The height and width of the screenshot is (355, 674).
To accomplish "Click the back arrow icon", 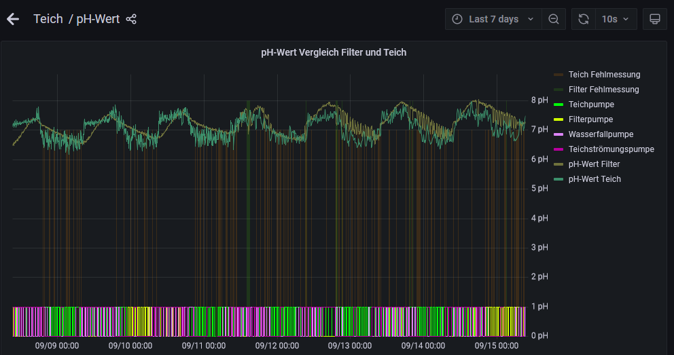I will [x=13, y=19].
